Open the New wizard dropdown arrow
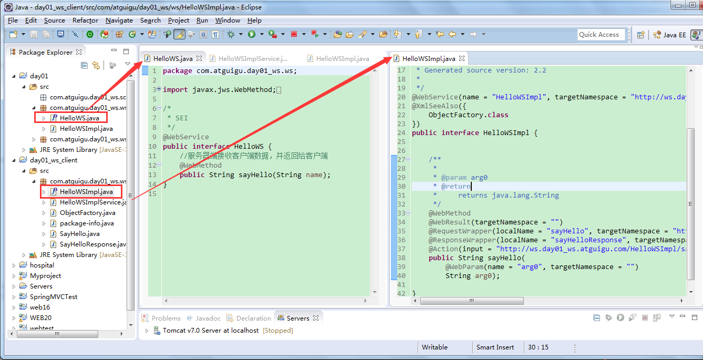 click(x=23, y=34)
